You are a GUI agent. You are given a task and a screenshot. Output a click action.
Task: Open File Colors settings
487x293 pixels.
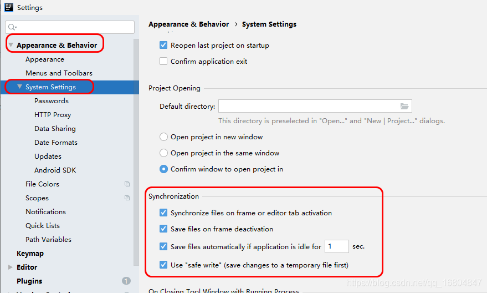tap(42, 184)
